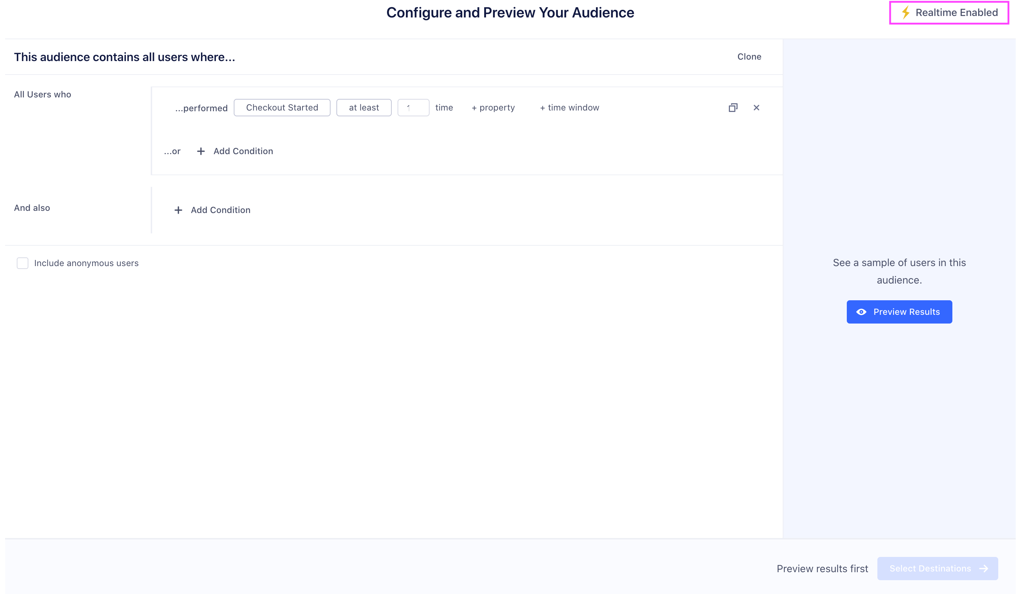Enable Include anonymous users checkbox
Screen dimensions: 1023x594
[x=22, y=263]
